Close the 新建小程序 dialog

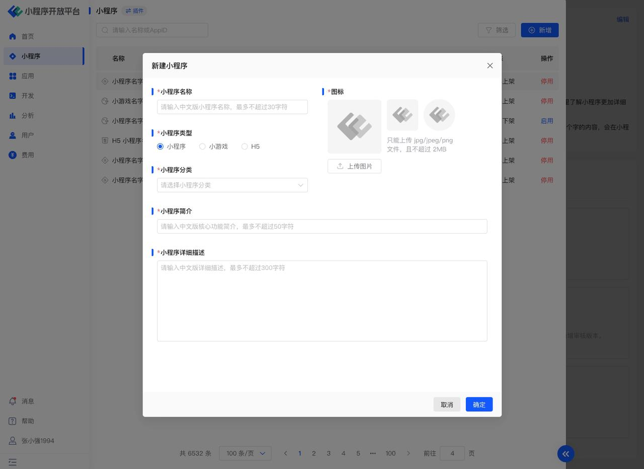coord(490,66)
